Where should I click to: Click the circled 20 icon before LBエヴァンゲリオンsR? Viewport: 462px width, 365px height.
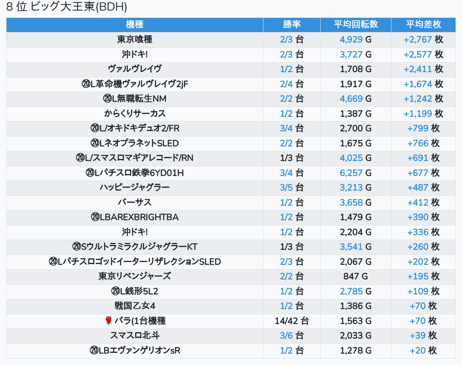click(94, 351)
